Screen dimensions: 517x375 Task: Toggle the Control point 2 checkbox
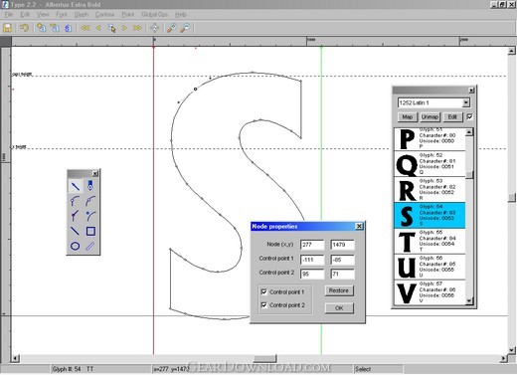pos(263,305)
